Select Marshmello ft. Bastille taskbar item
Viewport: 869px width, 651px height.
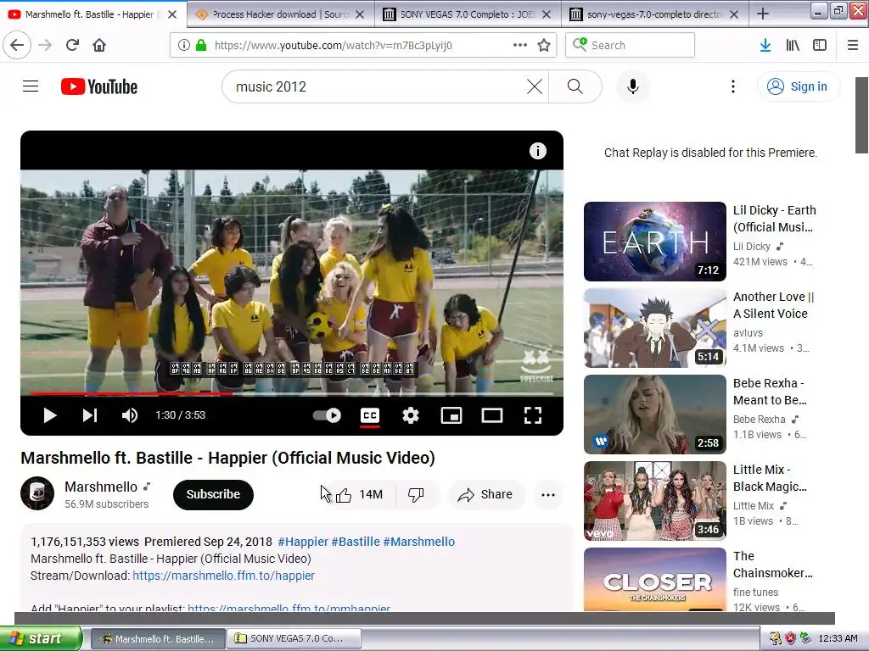(x=158, y=639)
